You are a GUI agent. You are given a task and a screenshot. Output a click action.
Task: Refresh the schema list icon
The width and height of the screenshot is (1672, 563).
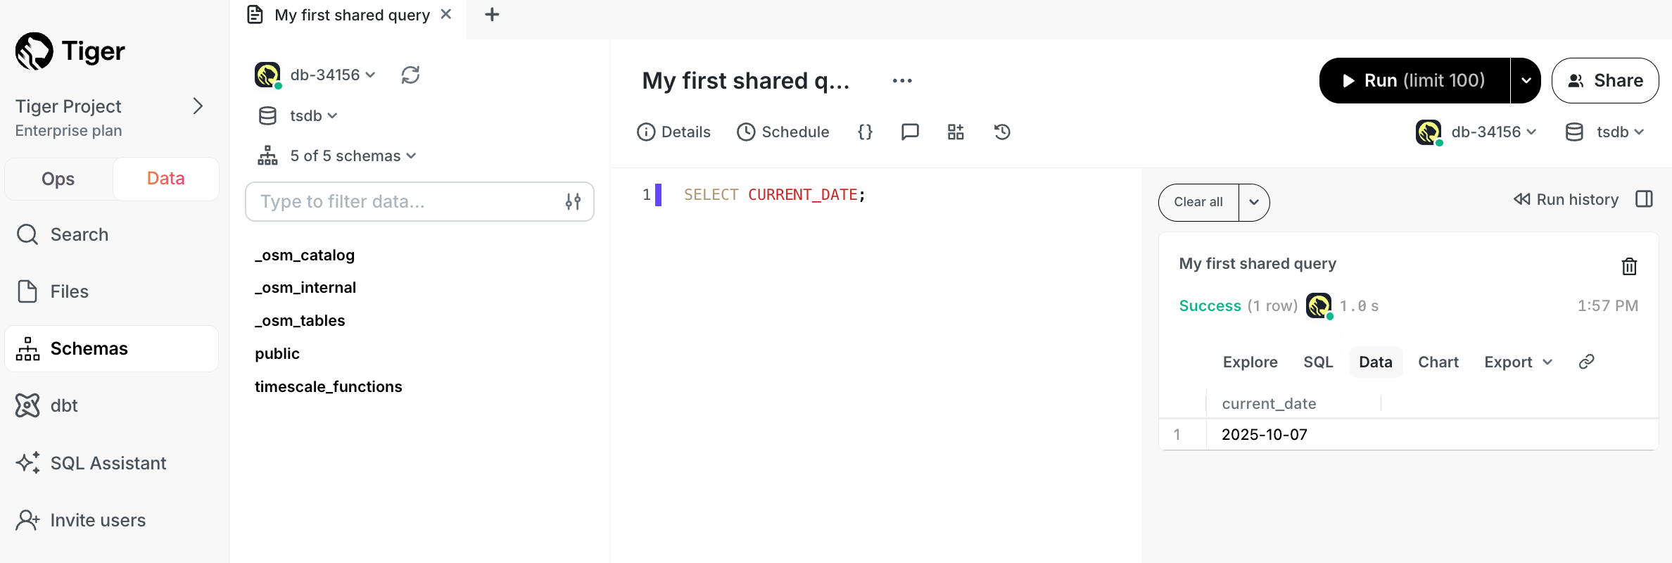coord(410,75)
